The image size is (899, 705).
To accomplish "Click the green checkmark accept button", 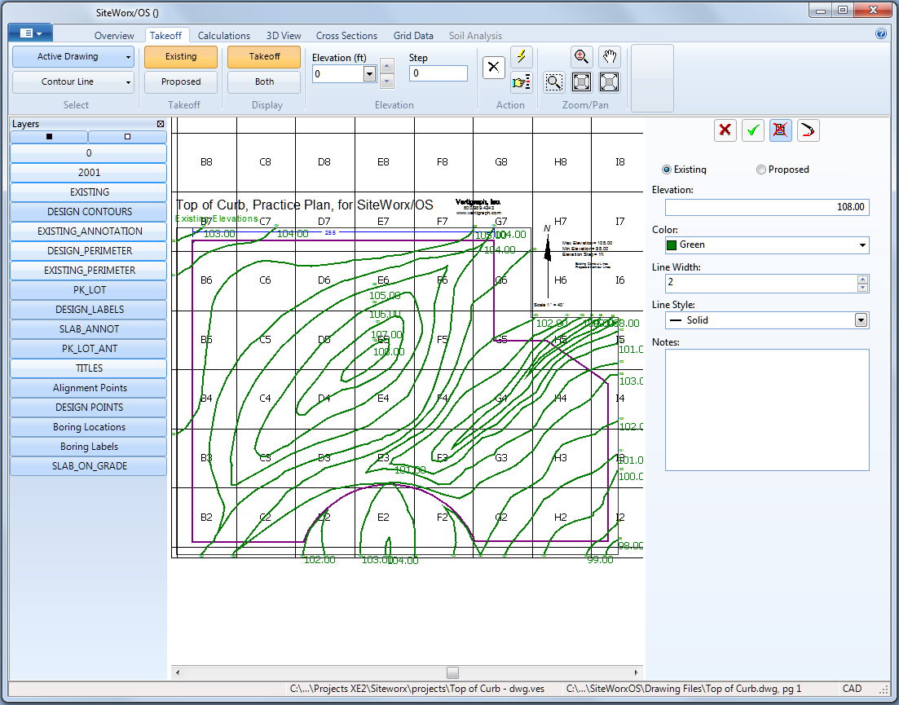I will [753, 130].
